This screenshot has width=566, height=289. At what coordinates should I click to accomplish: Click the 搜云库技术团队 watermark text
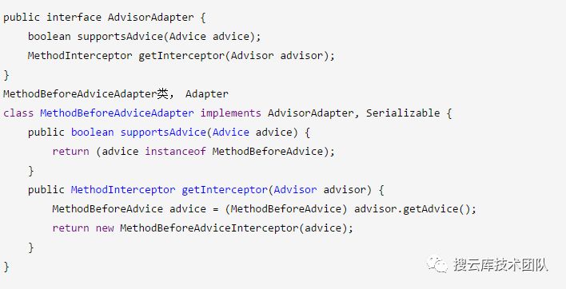click(x=500, y=265)
